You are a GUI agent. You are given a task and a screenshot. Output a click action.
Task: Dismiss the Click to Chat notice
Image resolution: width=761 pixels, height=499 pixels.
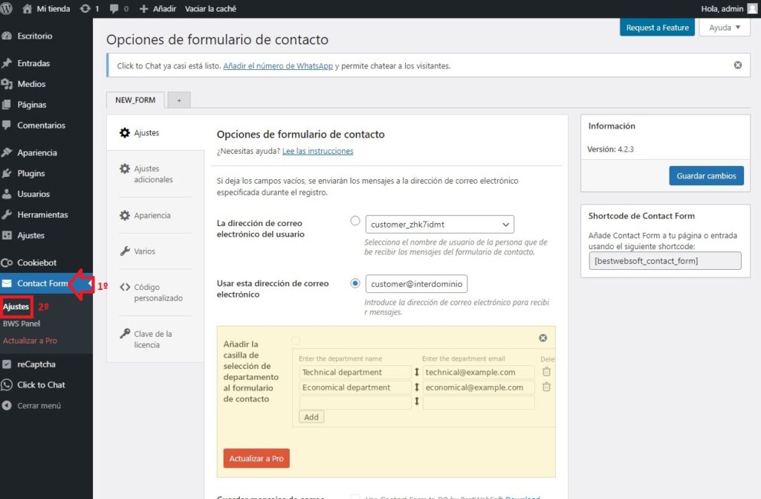coord(738,65)
